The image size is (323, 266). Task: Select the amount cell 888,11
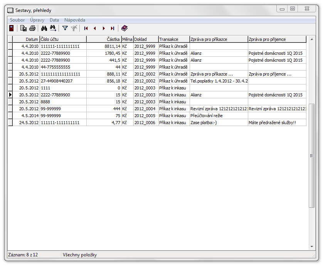pos(104,74)
